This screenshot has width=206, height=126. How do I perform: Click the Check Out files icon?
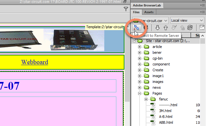174,28
